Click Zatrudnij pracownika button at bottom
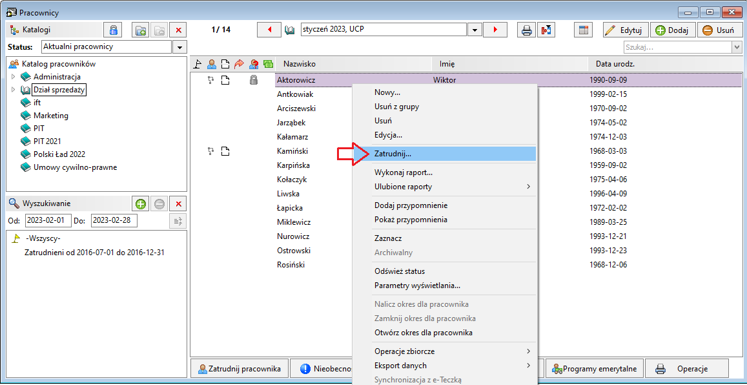This screenshot has width=747, height=385. 239,368
